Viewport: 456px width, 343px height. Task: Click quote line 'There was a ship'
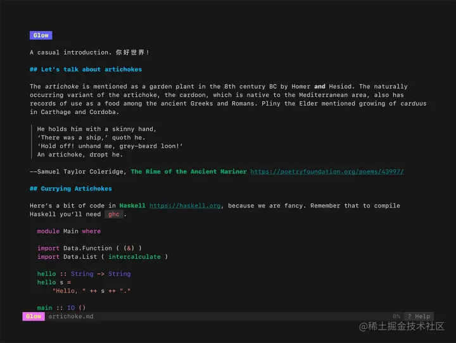(91, 137)
